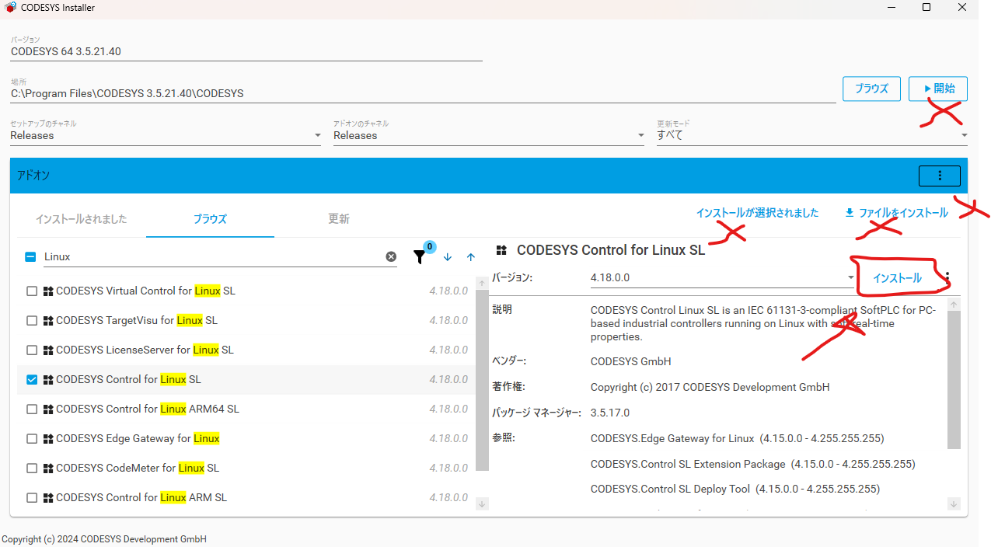The height and width of the screenshot is (547, 991).
Task: Click package list scroll down arrow
Action: [x=482, y=504]
